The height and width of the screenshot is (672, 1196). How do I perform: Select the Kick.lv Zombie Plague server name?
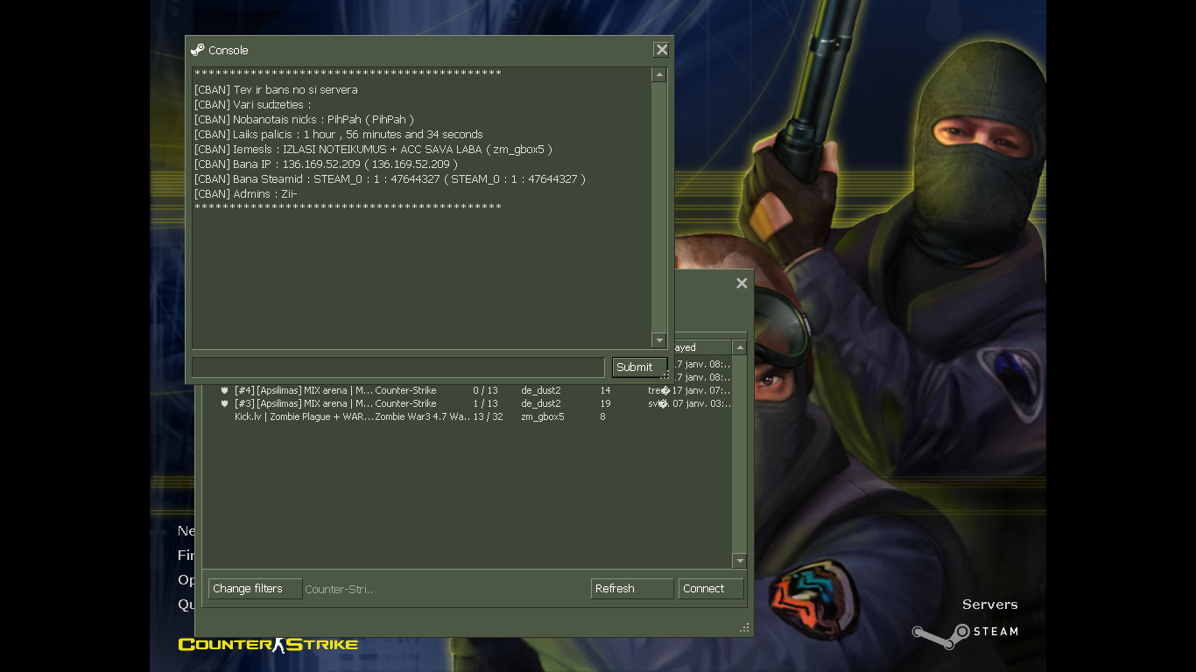304,416
